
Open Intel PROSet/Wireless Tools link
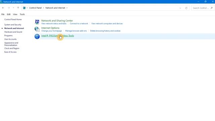[57, 36]
